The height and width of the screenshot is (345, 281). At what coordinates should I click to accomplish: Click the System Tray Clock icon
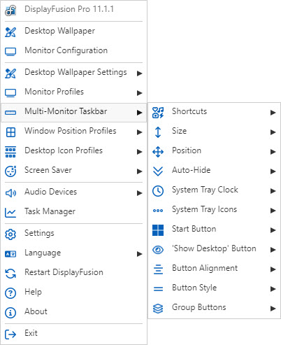(x=158, y=191)
